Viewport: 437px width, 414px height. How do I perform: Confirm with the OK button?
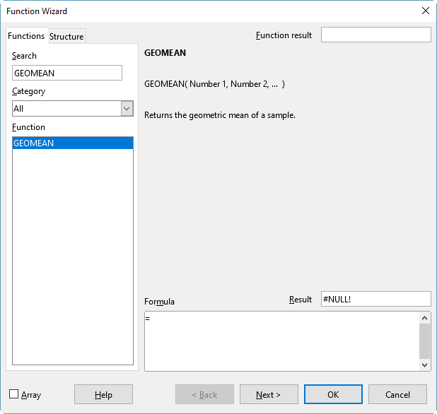(333, 394)
